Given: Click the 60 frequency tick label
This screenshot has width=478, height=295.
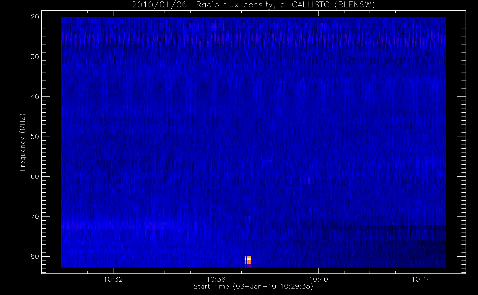Looking at the screenshot, I should point(35,176).
